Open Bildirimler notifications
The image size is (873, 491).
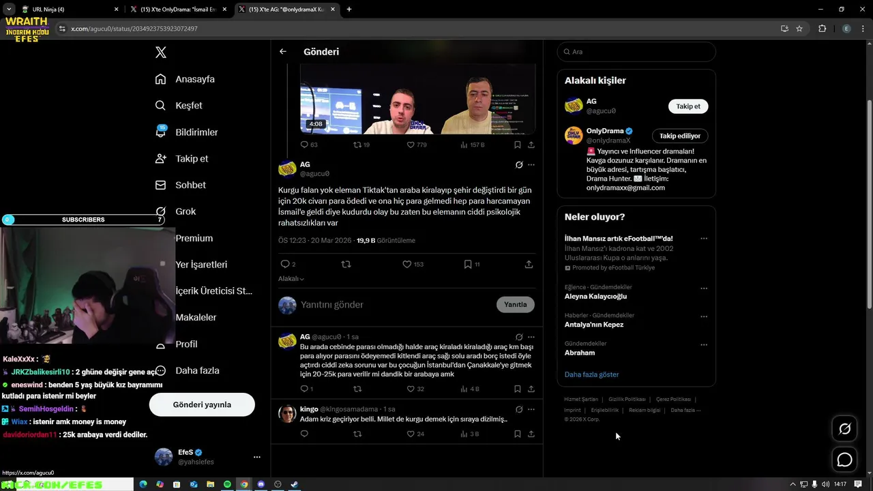[x=187, y=132]
